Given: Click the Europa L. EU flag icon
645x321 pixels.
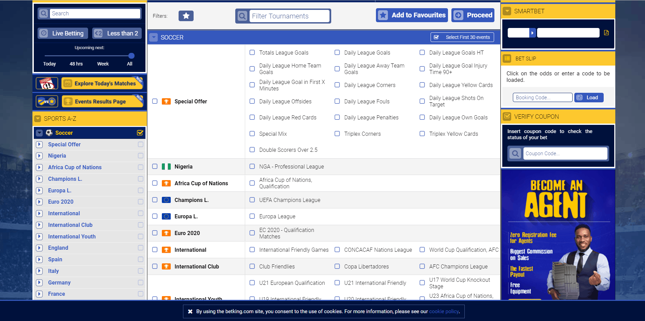Looking at the screenshot, I should (x=166, y=216).
